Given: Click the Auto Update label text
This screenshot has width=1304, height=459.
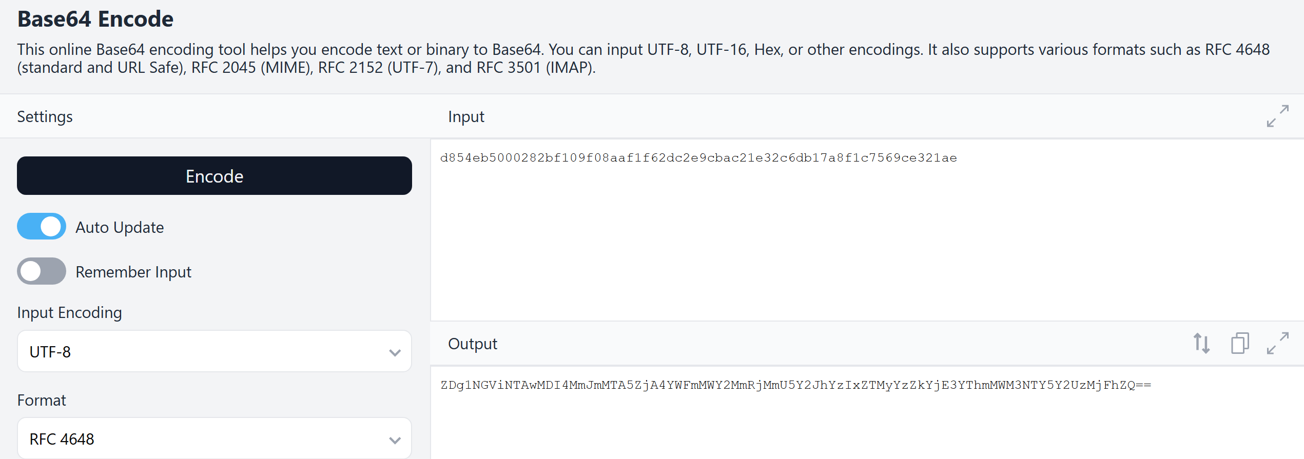Looking at the screenshot, I should [x=120, y=227].
